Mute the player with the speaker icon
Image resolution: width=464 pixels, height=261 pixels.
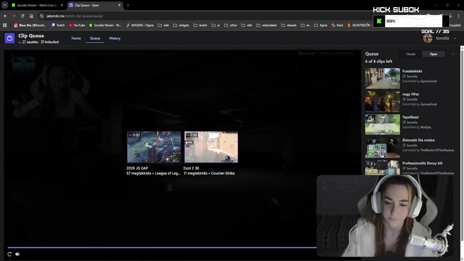point(17,254)
